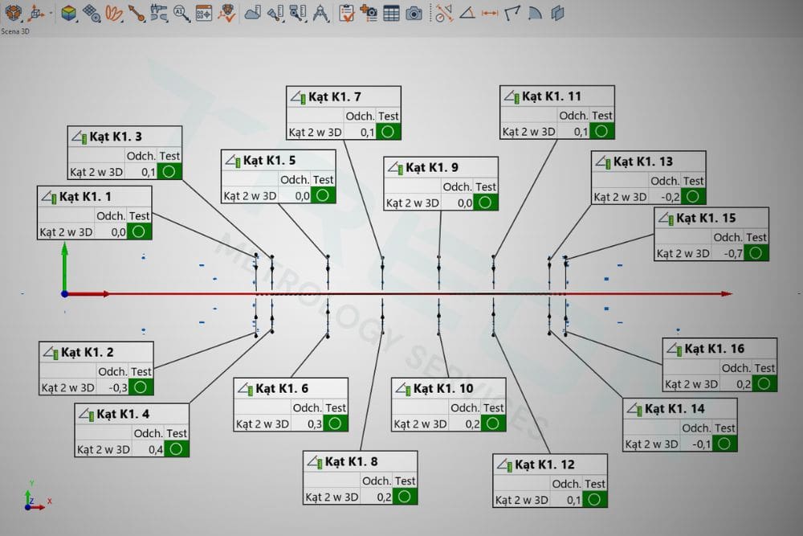Select the Kąt K1. 9 label title
Viewport: 803px width, 536px height.
click(432, 168)
